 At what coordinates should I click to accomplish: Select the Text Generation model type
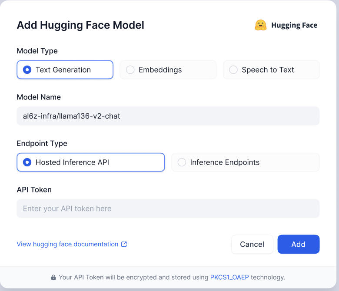65,69
